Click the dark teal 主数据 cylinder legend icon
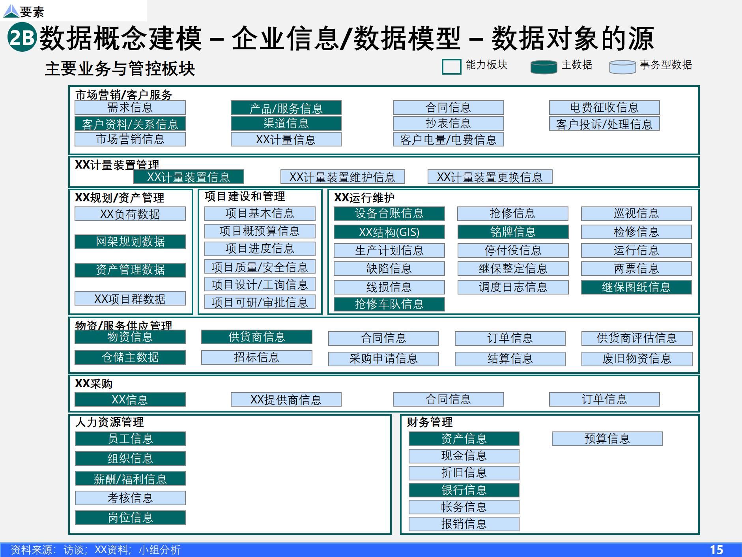This screenshot has height=557, width=742. (544, 67)
